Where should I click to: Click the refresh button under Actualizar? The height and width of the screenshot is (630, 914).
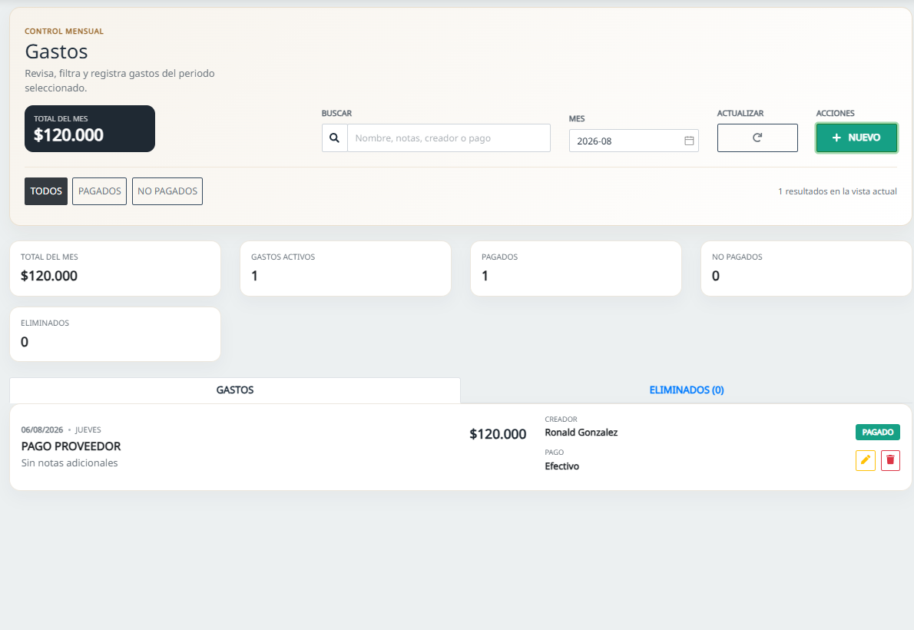[757, 138]
